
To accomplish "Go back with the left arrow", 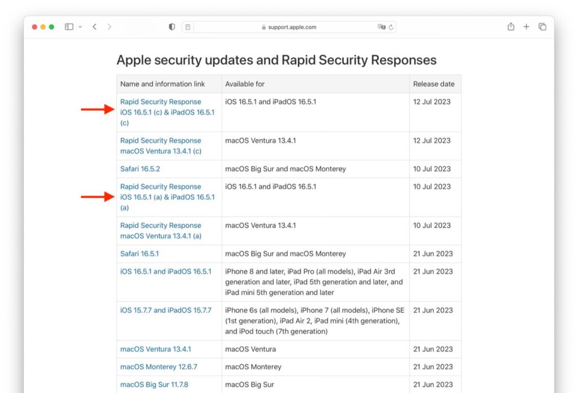I will click(95, 27).
